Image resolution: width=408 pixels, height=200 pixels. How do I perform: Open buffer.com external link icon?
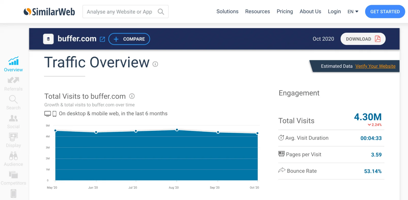(x=102, y=39)
